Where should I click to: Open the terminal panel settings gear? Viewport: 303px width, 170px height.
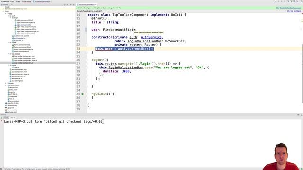(x=298, y=115)
